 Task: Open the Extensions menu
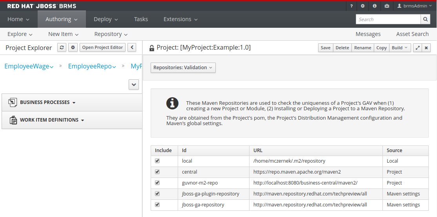pos(180,19)
